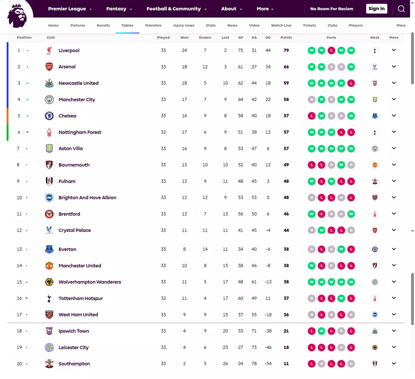
Task: Open the secondary nav More link
Action: tap(401, 25)
